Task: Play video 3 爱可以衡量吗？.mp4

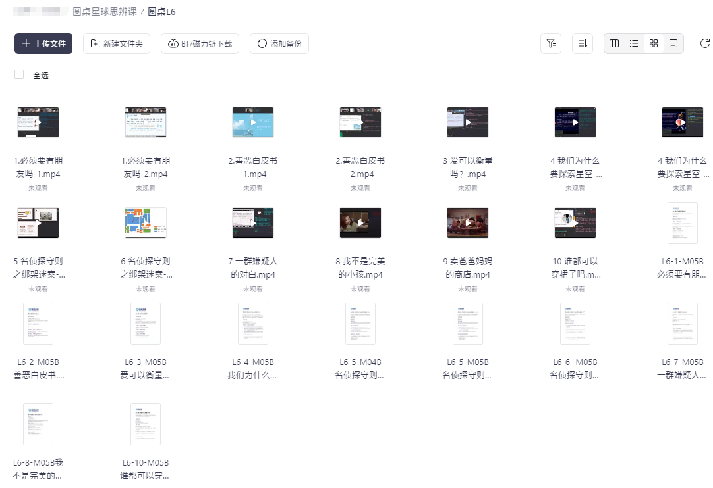Action: (x=468, y=122)
